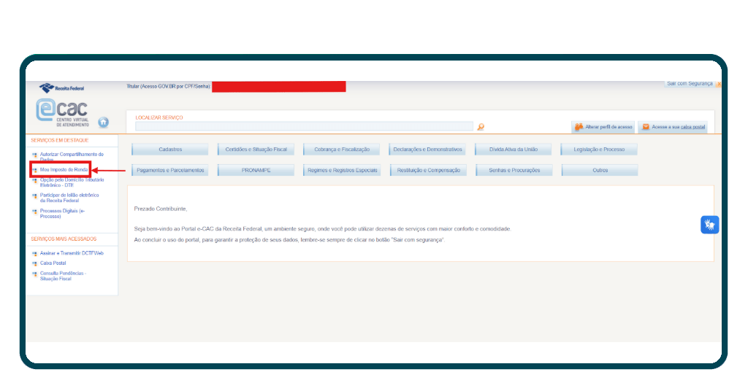
Task: Click the Receita Federal logo
Action: 62,88
